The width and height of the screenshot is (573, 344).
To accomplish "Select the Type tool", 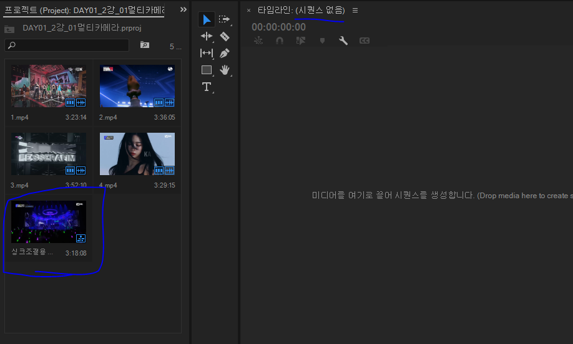I will (207, 87).
